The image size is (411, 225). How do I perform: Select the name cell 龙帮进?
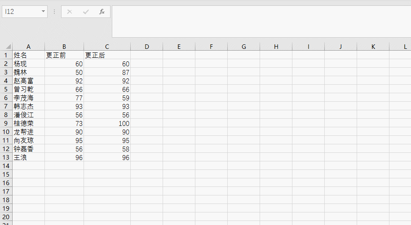point(28,132)
